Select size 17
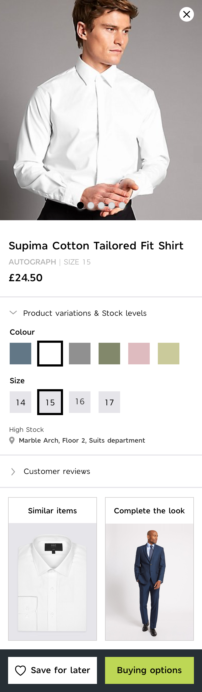Screen dimensions: 202x692 click(x=109, y=402)
